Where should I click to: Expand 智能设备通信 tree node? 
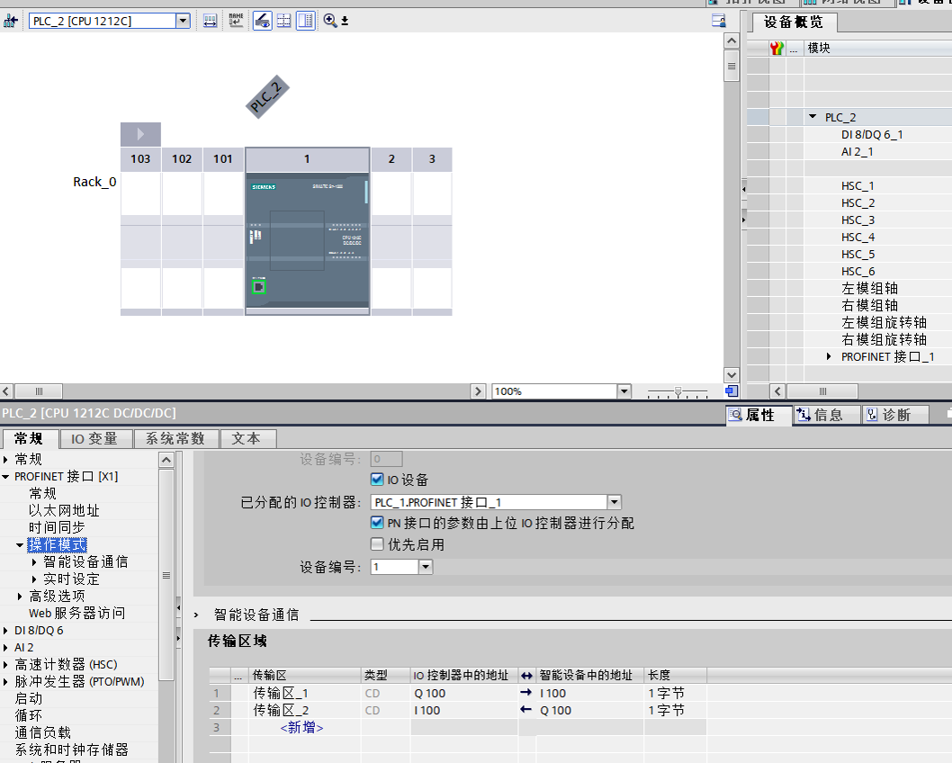point(34,562)
